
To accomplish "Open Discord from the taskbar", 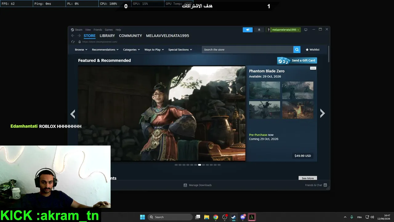I will [x=243, y=217].
